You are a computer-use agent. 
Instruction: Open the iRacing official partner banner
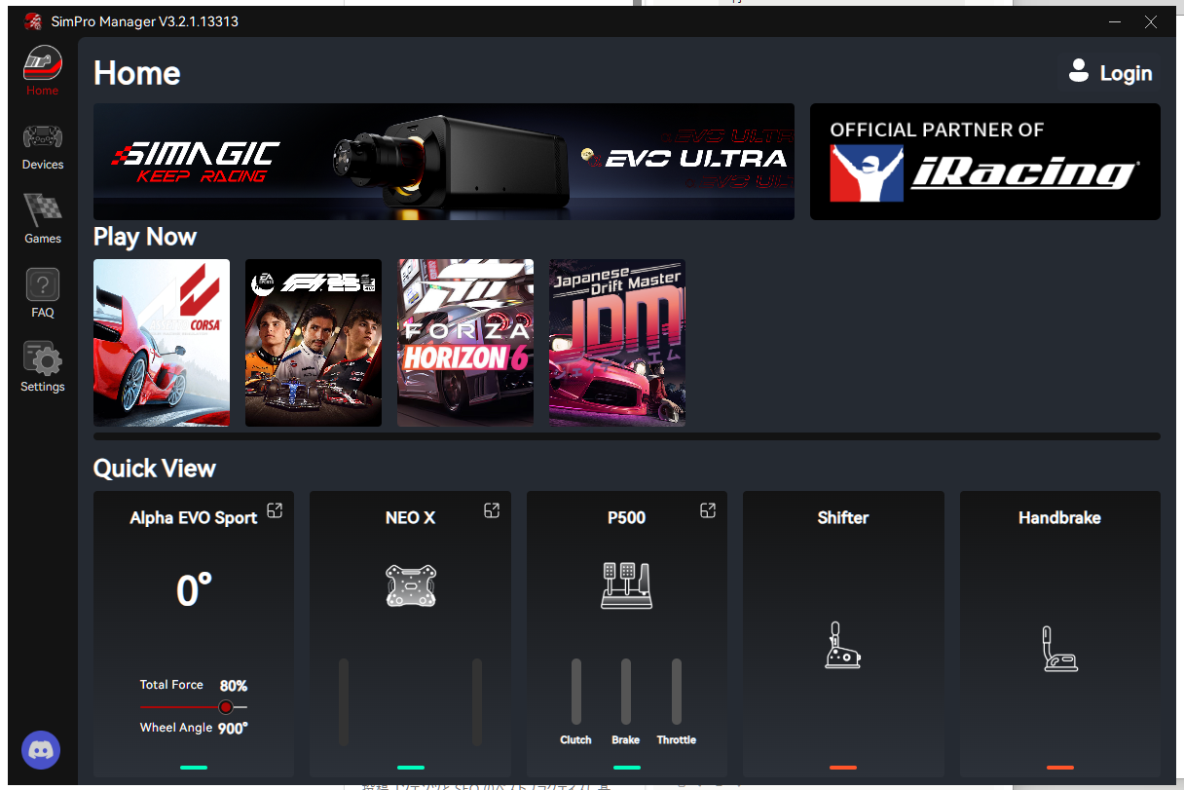pyautogui.click(x=985, y=162)
